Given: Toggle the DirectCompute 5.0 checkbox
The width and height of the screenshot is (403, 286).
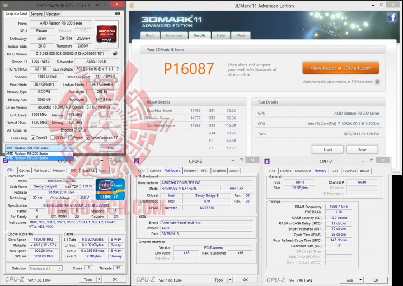Looking at the screenshot, I should (x=88, y=138).
